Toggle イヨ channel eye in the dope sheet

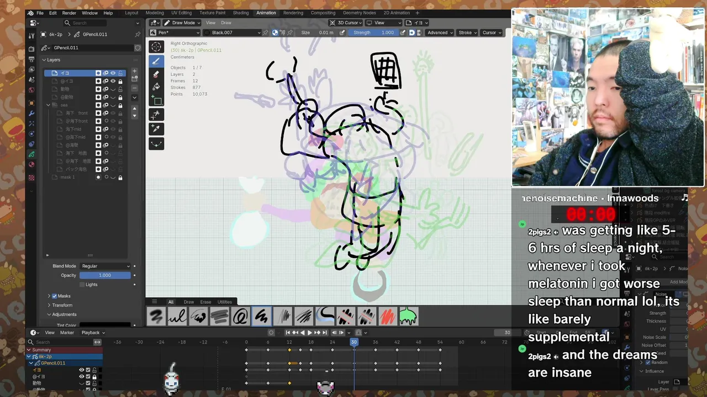82,370
